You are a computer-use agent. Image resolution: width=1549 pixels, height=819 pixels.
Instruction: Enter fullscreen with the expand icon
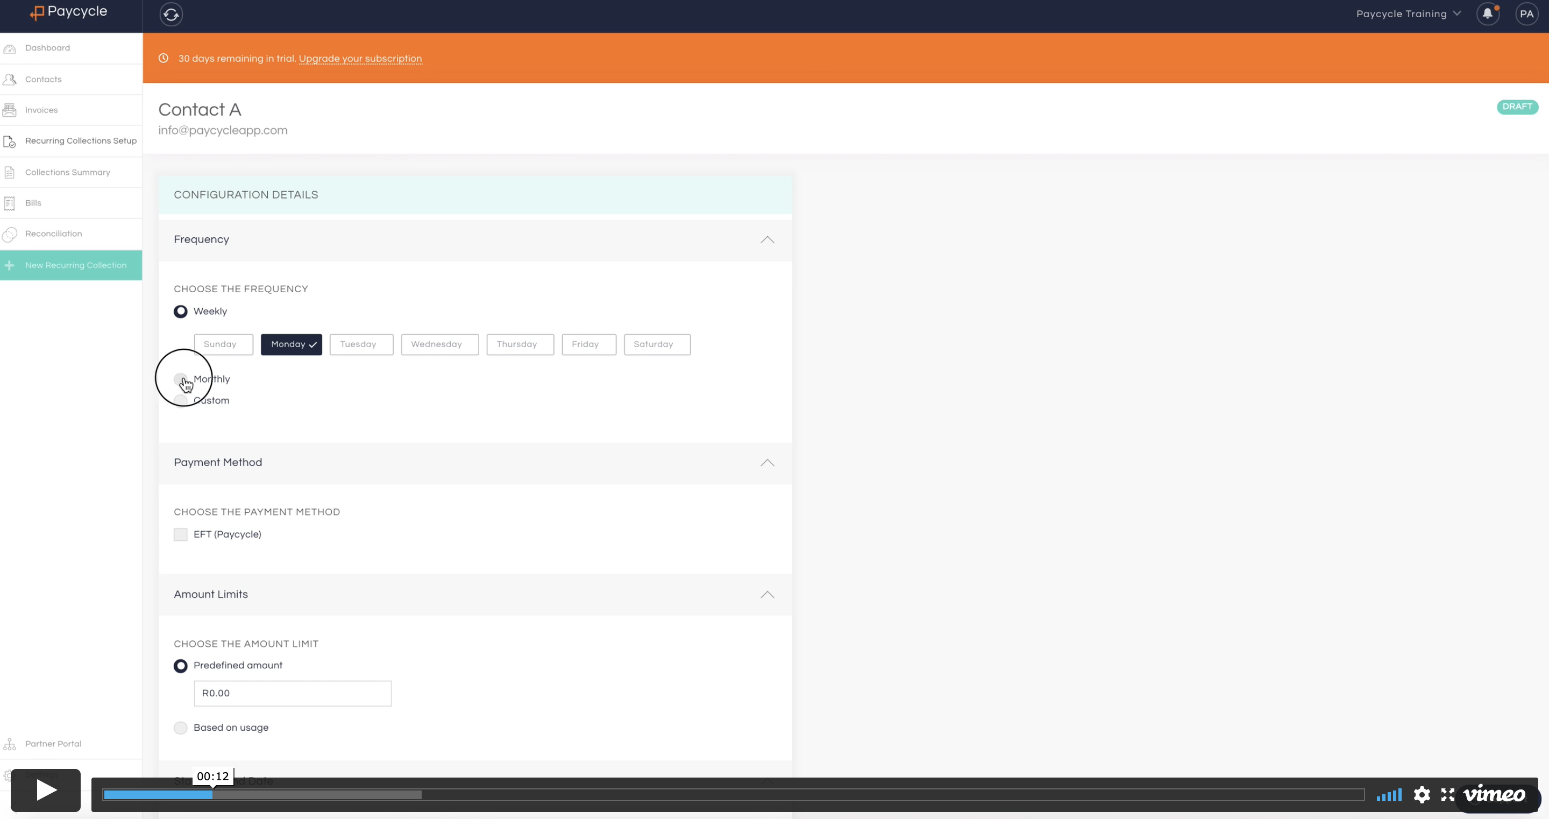(1447, 795)
